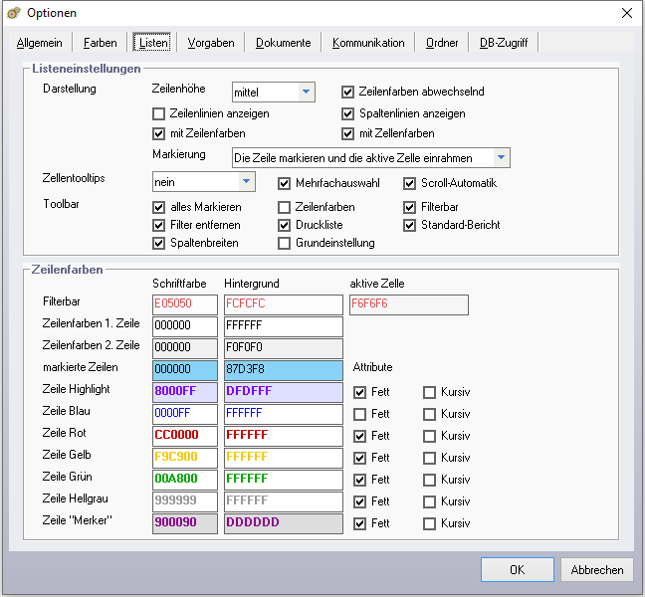Check the Grundeinstellung toolbar option

pyautogui.click(x=285, y=244)
